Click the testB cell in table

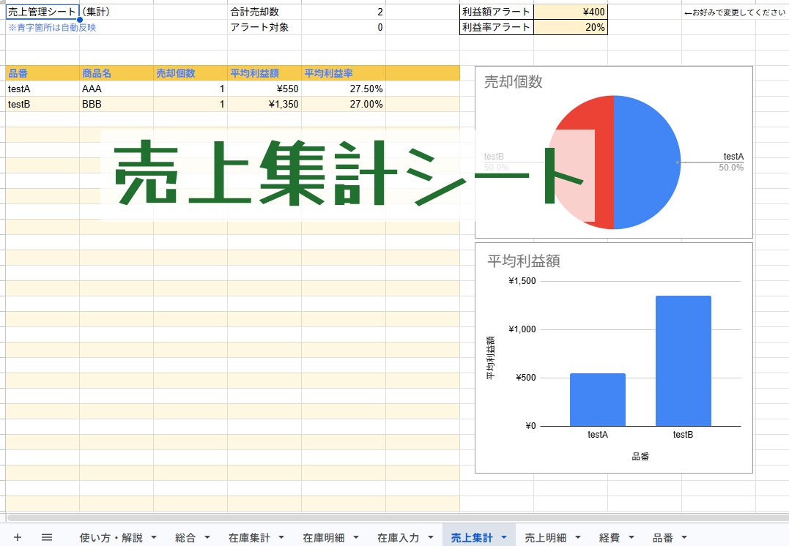[x=42, y=104]
